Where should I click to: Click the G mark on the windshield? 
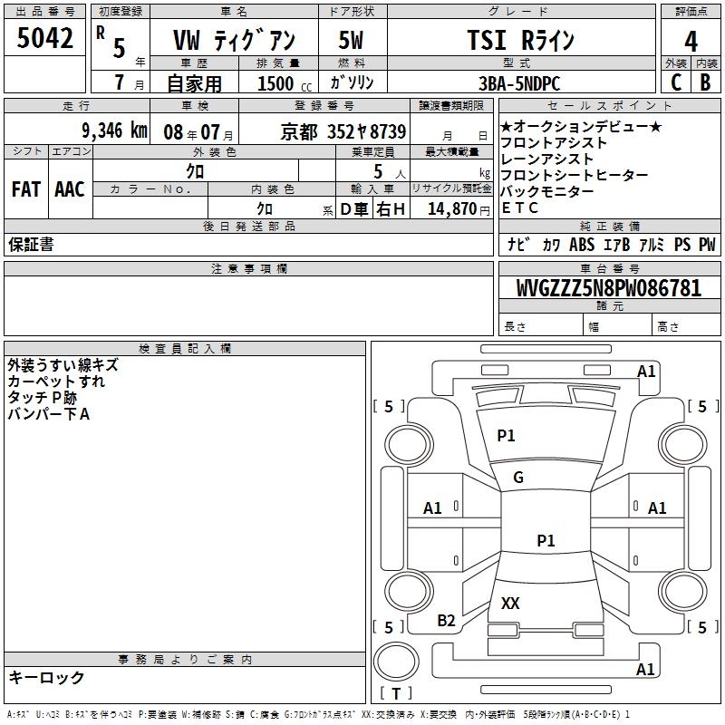[518, 478]
